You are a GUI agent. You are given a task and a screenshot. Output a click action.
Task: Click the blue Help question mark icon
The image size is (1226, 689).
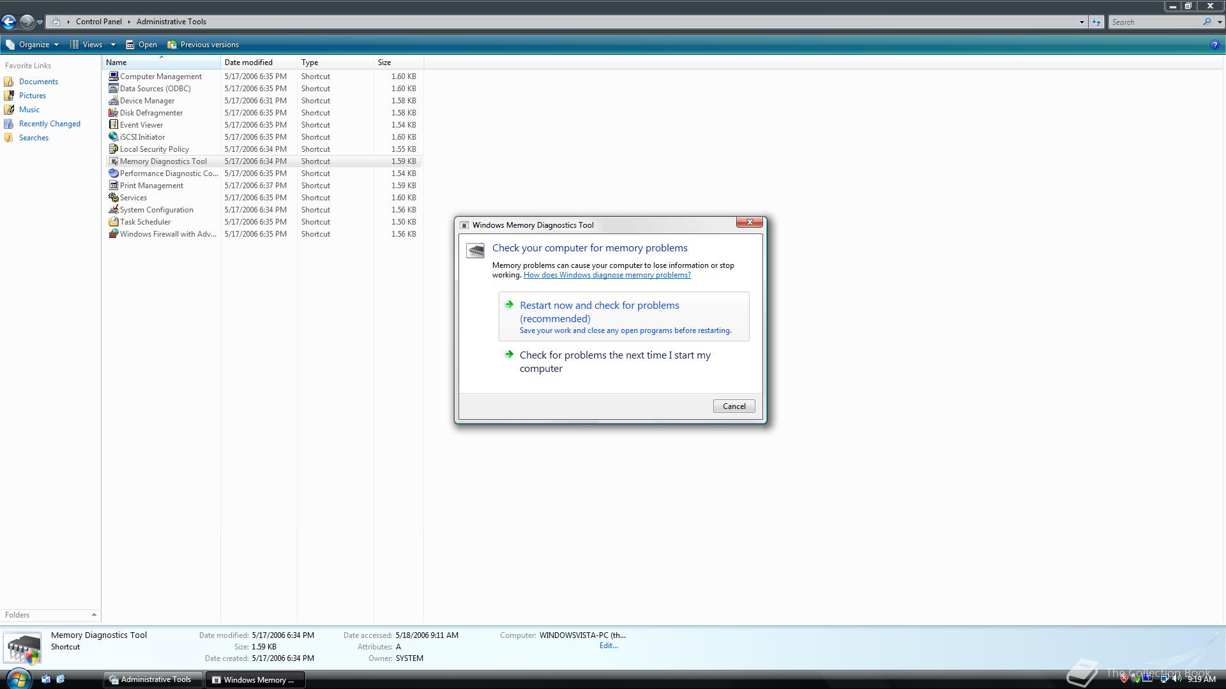tap(1215, 45)
